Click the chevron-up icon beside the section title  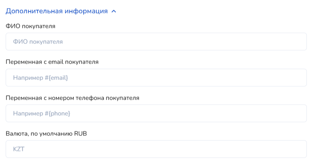click(x=114, y=11)
